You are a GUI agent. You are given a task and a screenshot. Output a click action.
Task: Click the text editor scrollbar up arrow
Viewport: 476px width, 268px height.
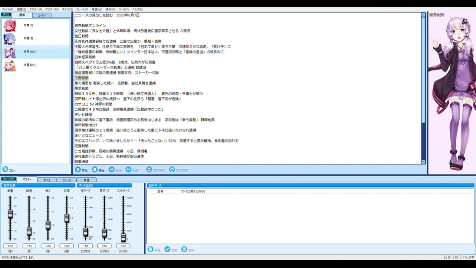pos(423,15)
